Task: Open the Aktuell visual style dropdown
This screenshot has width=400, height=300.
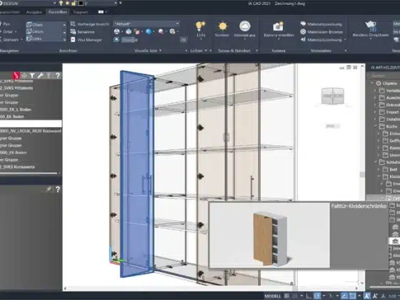Action: [x=146, y=24]
